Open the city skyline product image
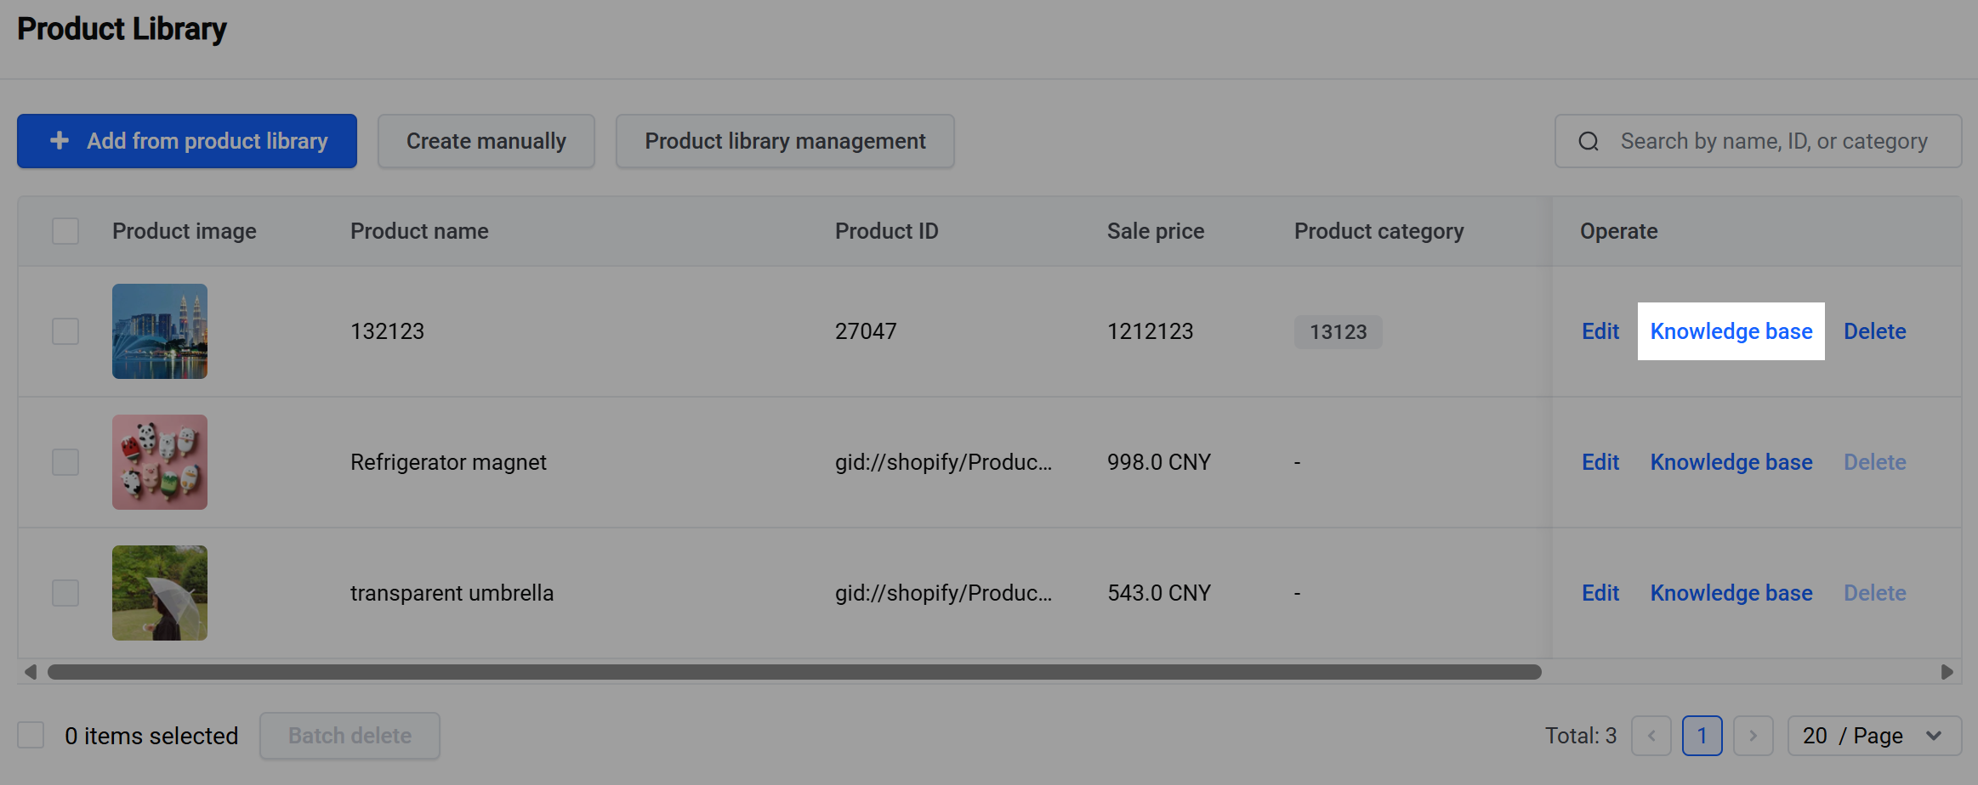This screenshot has width=1978, height=785. (x=160, y=331)
